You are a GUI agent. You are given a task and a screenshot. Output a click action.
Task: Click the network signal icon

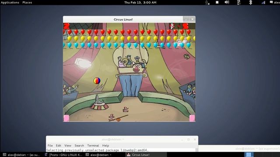(x=263, y=2)
